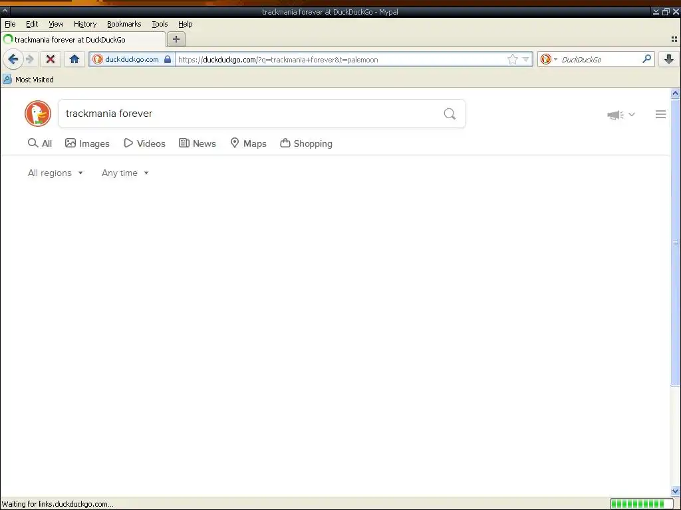681x510 pixels.
Task: Open the Most Visited bookmarks folder
Action: click(28, 80)
